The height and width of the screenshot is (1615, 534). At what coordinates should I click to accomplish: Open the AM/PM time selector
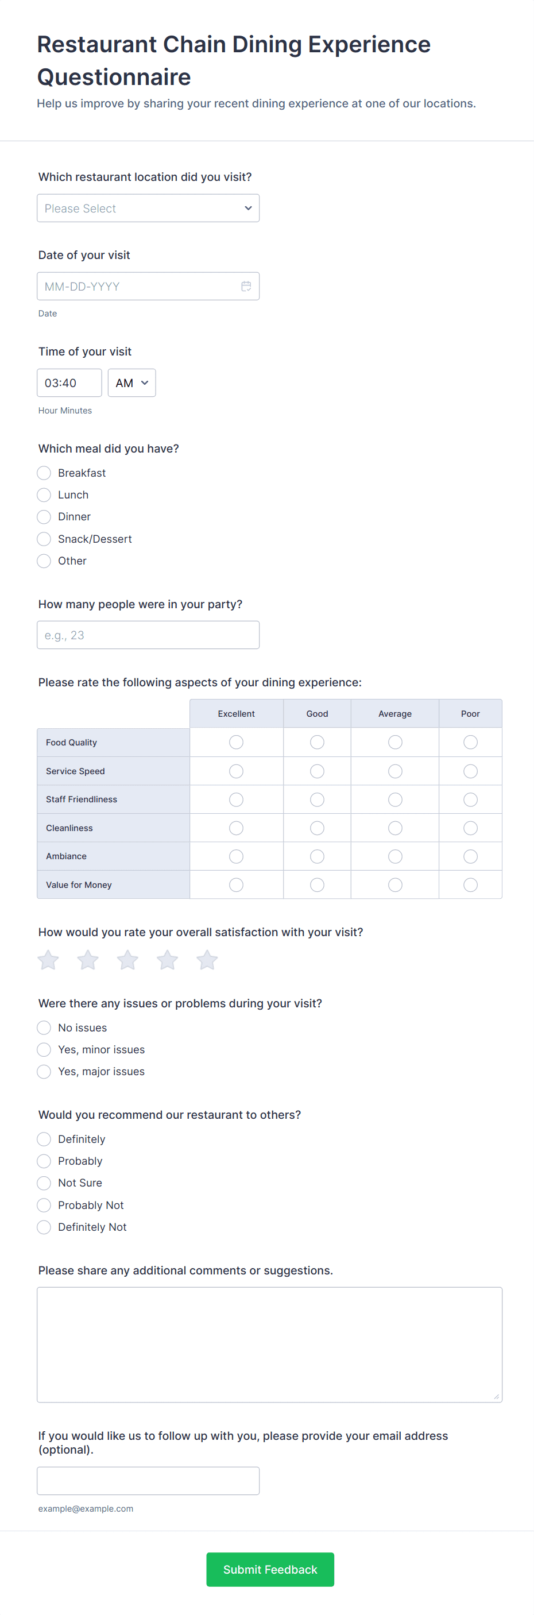click(131, 383)
